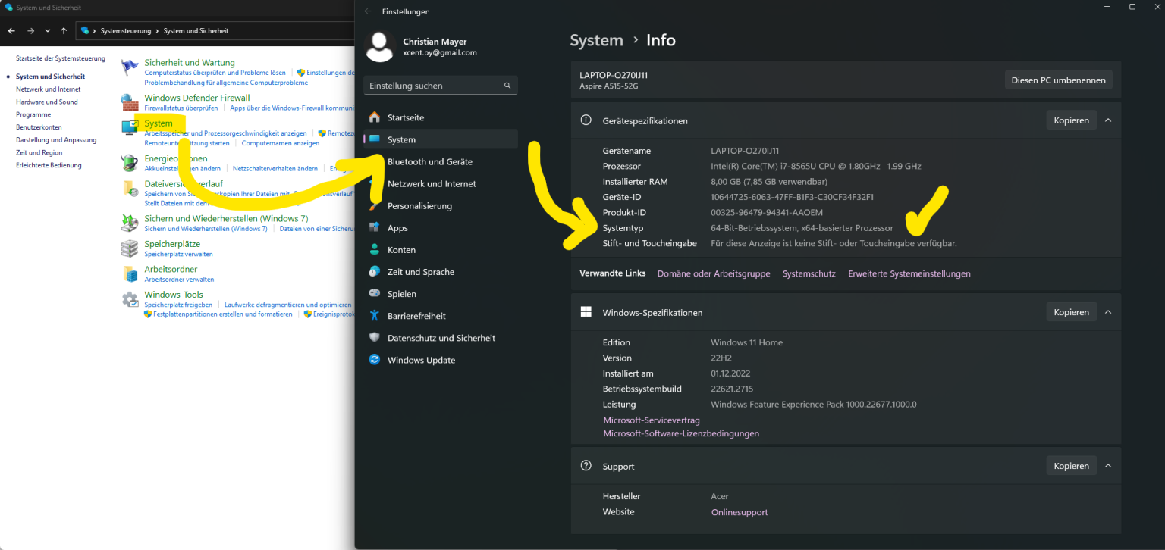Select System in the Control Panel list

tap(160, 123)
